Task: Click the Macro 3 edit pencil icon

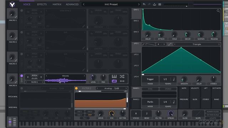Action: click(x=16, y=60)
